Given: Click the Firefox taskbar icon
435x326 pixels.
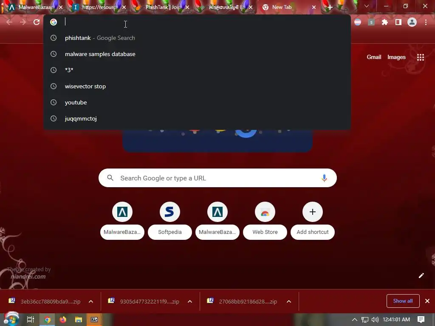Looking at the screenshot, I should [x=63, y=320].
